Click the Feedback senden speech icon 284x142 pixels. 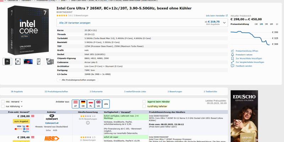(233, 66)
